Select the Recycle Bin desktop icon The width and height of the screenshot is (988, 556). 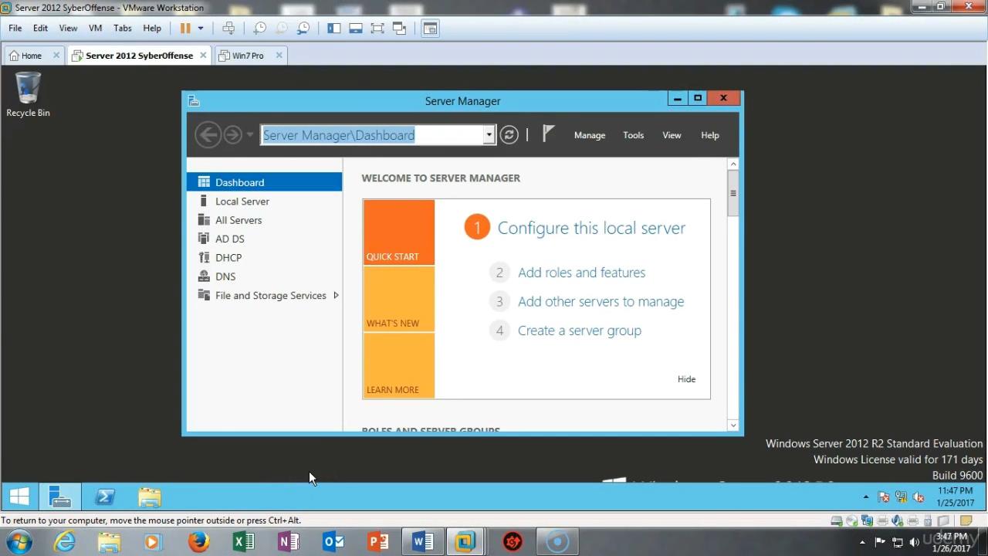(28, 95)
